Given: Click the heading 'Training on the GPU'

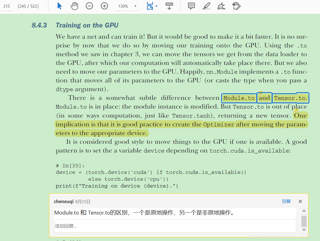Looking at the screenshot, I should pos(87,25).
